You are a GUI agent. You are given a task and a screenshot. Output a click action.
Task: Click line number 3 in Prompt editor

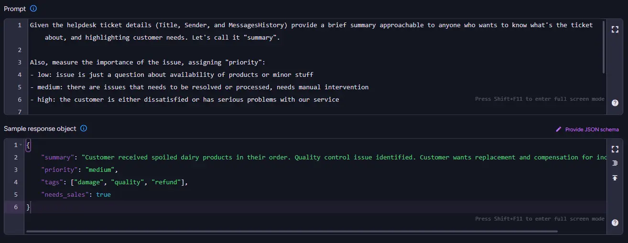pyautogui.click(x=20, y=62)
